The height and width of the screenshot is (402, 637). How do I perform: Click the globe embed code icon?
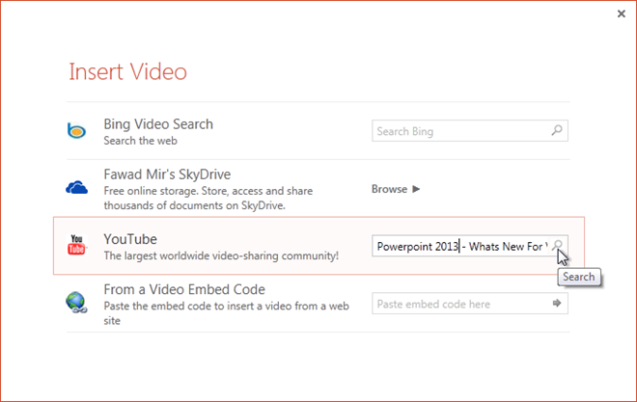76,302
